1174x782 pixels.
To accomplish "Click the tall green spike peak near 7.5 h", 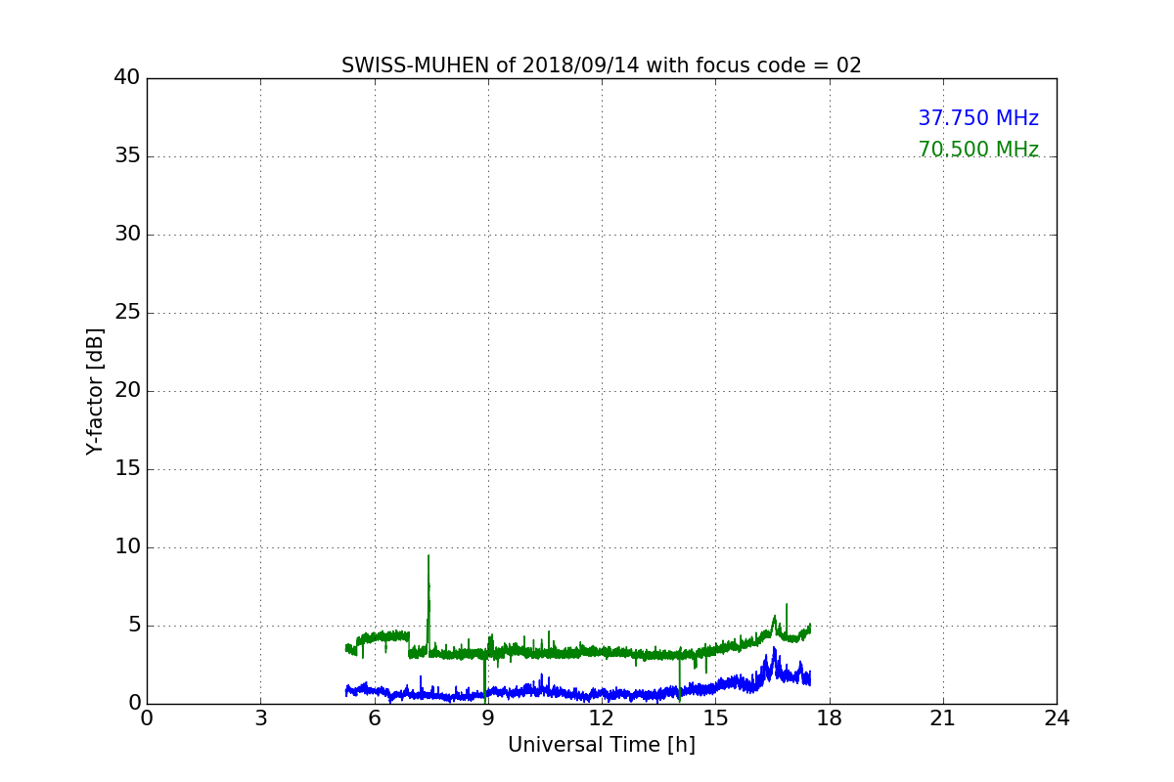I will [428, 557].
